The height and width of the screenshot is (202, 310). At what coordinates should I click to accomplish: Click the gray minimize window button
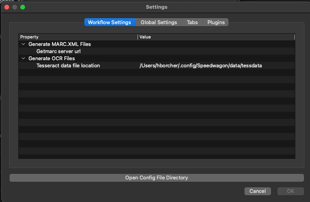15,7
